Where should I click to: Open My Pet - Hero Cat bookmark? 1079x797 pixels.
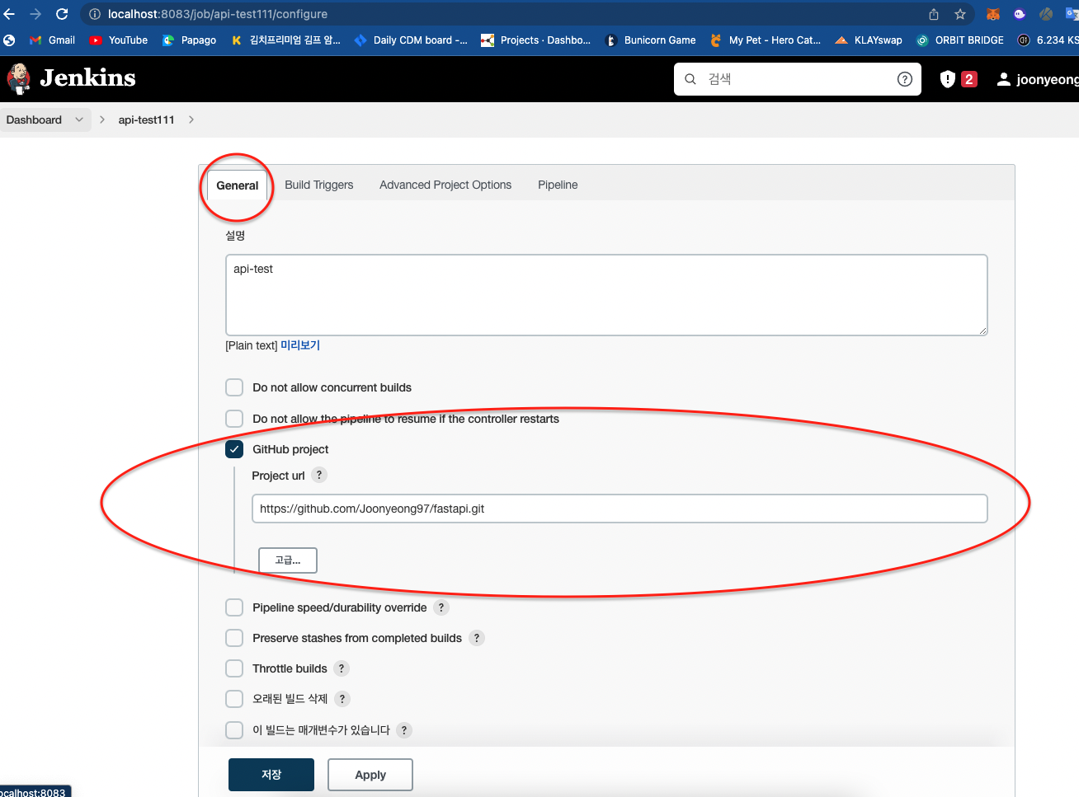click(x=765, y=40)
